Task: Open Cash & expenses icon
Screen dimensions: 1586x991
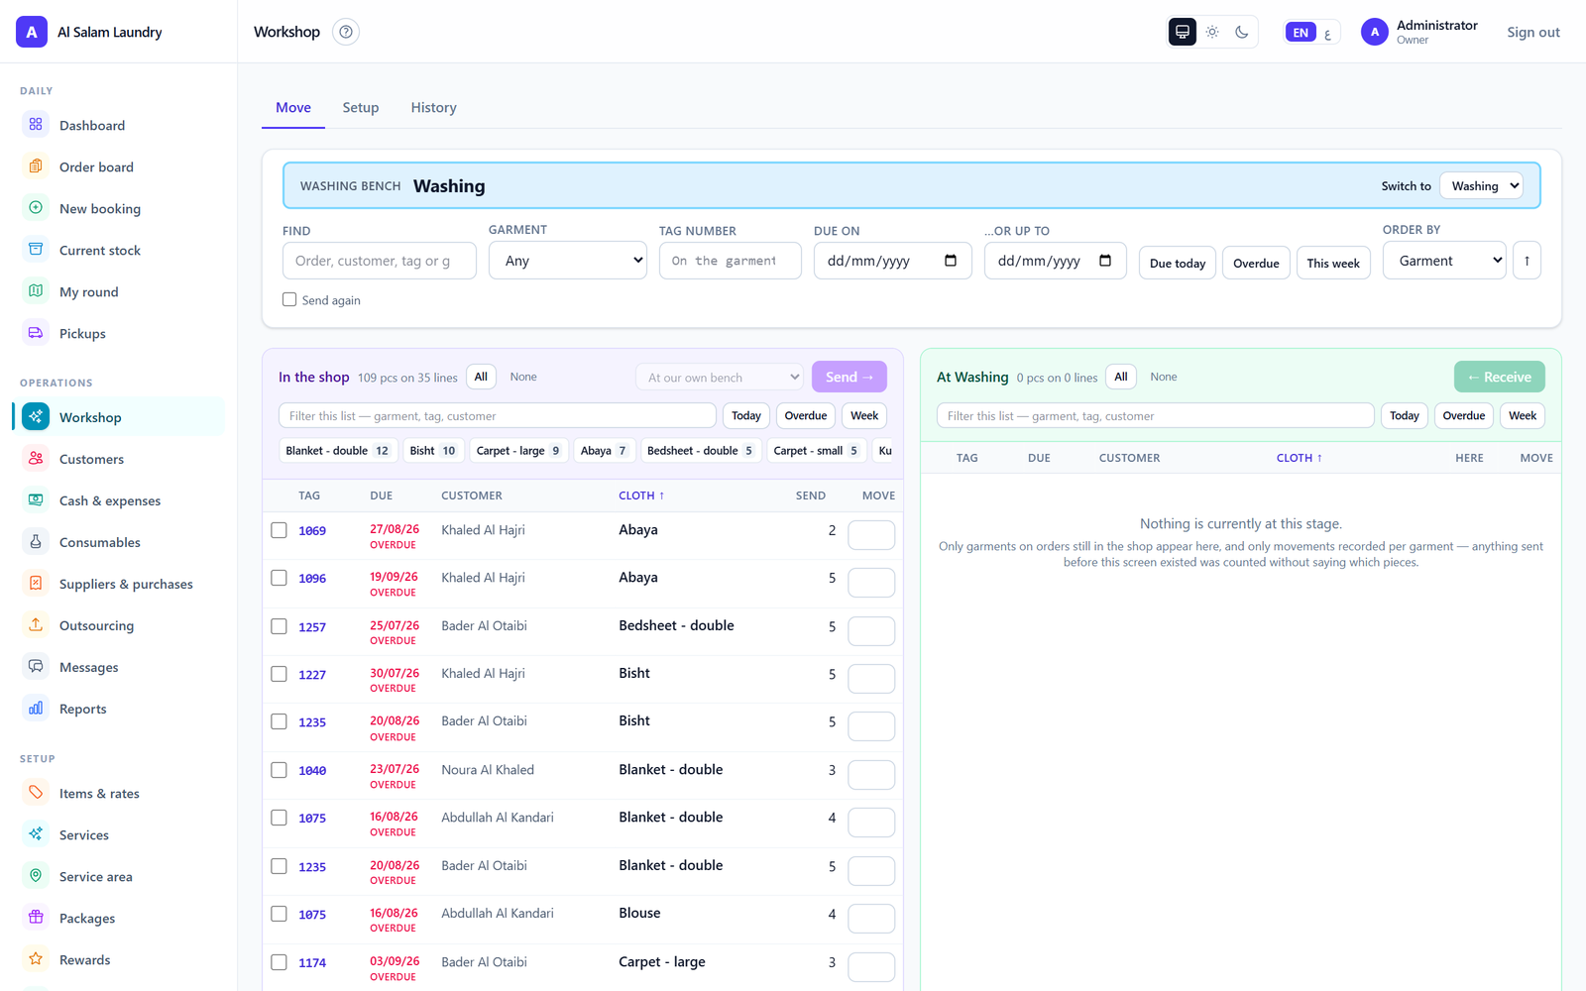Action: point(36,500)
